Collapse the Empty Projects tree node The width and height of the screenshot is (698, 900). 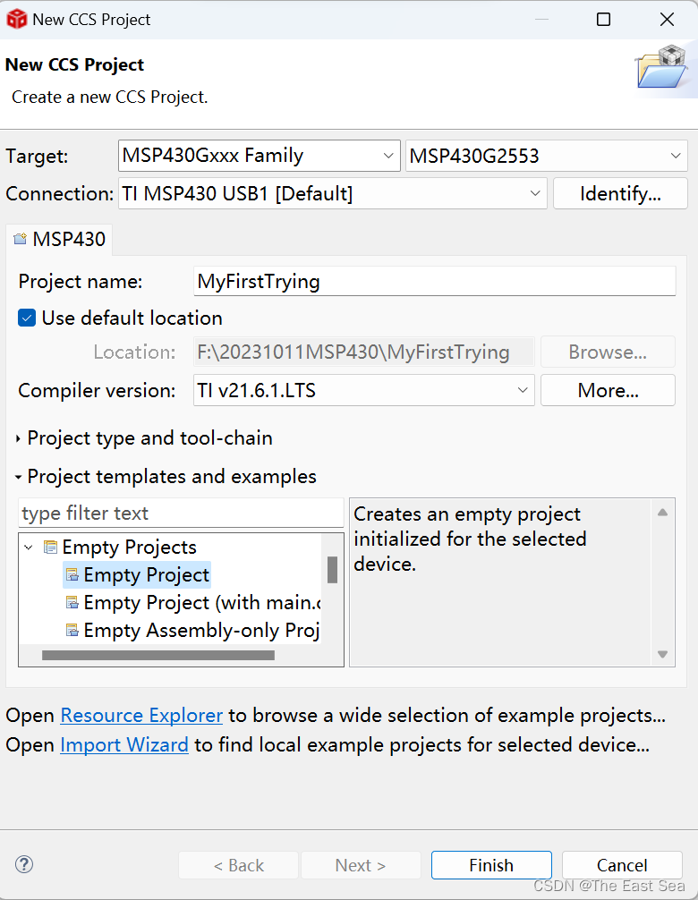28,547
